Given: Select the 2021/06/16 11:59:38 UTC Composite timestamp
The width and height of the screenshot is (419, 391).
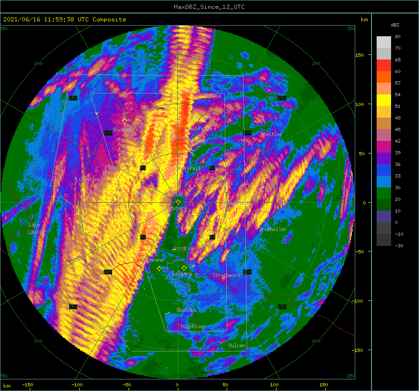Looking at the screenshot, I should click(x=64, y=20).
